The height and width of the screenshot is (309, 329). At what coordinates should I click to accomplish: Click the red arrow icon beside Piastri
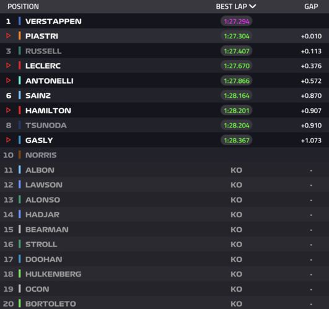[9, 36]
